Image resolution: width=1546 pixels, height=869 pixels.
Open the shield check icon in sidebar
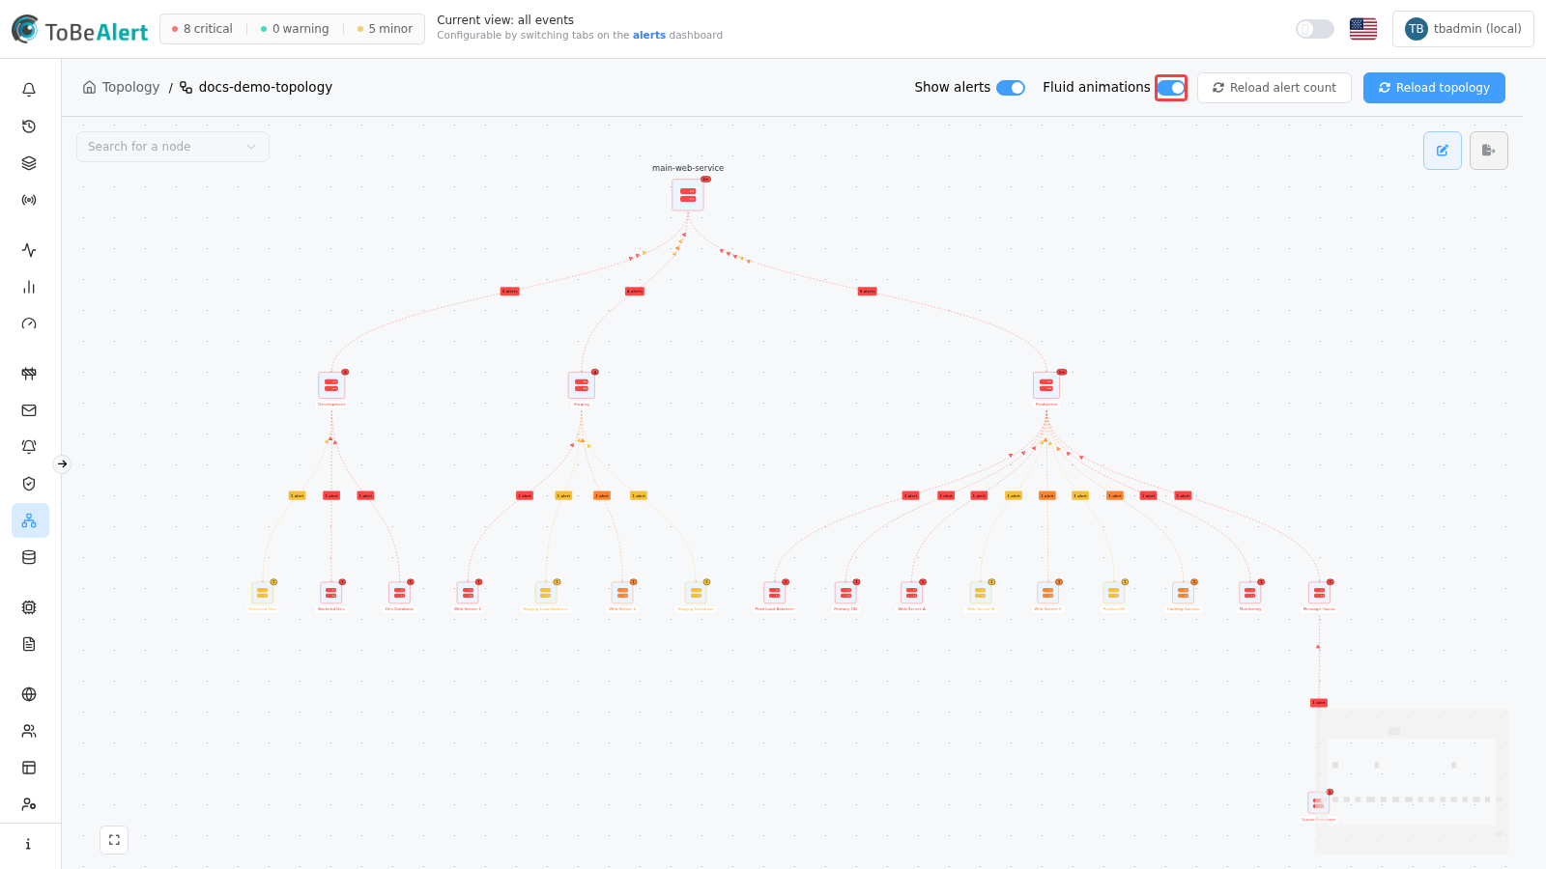coord(29,484)
